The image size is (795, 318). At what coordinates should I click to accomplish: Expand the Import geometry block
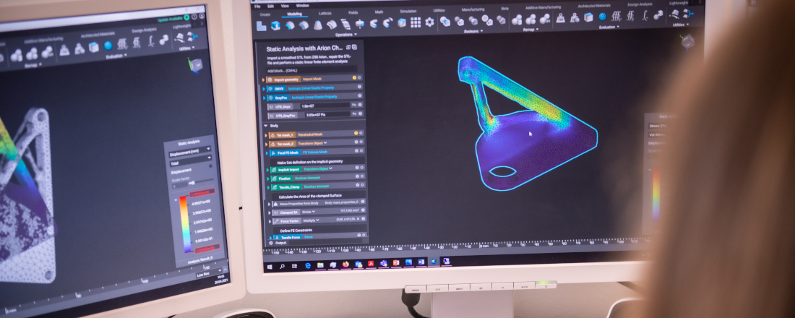264,79
